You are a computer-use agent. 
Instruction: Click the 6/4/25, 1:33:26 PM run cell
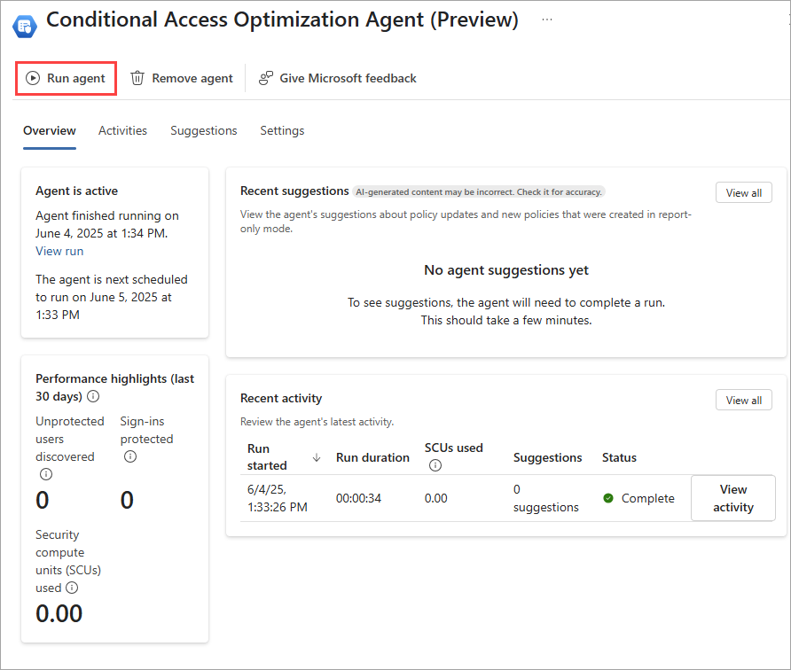coord(277,498)
